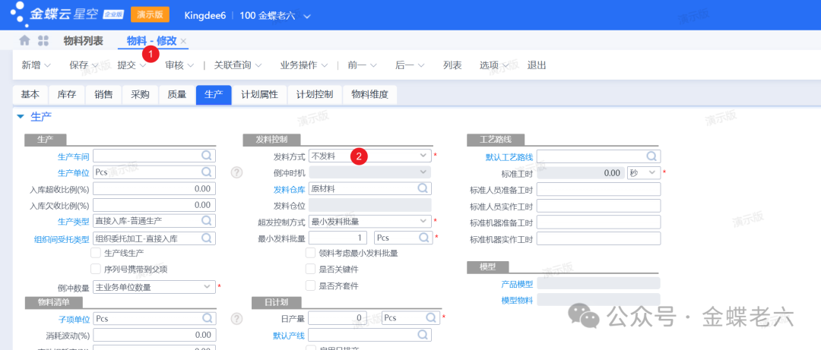821x350 pixels.
Task: Toggle 领料考虑最小发料批量 checkbox
Action: (x=310, y=253)
